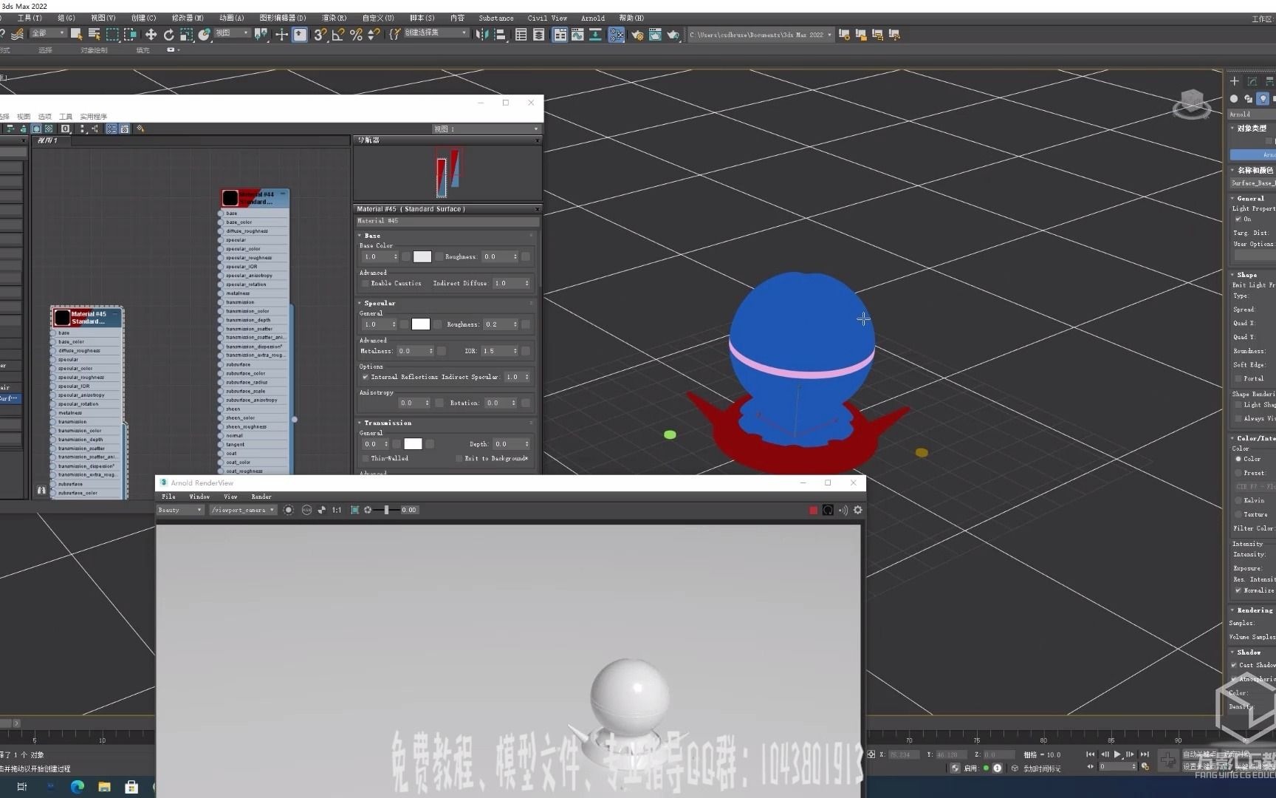Screen dimensions: 1276x798
Task: Open the Render menu in Arnold RenderView
Action: 261,497
